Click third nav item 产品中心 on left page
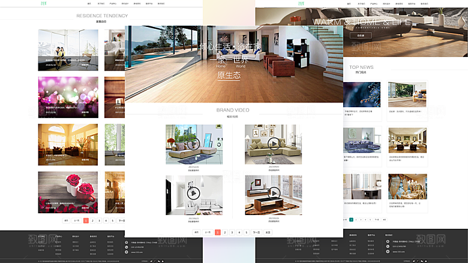The height and width of the screenshot is (263, 468). coord(113,4)
